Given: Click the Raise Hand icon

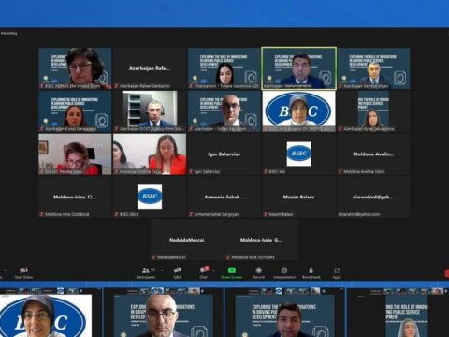Looking at the screenshot, I should click(x=311, y=271).
